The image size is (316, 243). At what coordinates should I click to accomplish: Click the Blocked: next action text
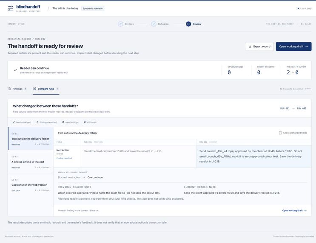69,177
